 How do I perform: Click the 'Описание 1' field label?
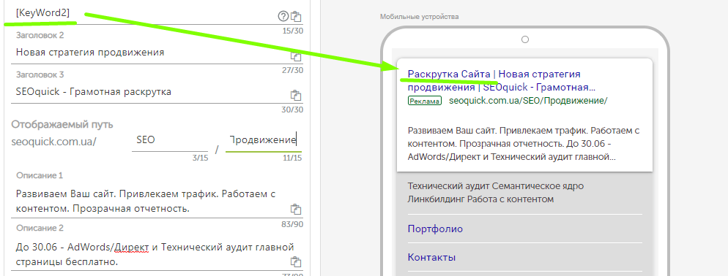(x=40, y=175)
